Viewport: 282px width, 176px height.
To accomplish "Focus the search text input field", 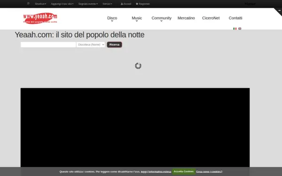I will (48, 45).
